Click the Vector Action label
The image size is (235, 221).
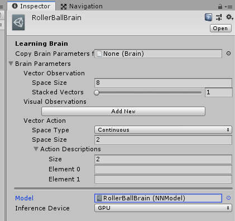click(x=45, y=121)
